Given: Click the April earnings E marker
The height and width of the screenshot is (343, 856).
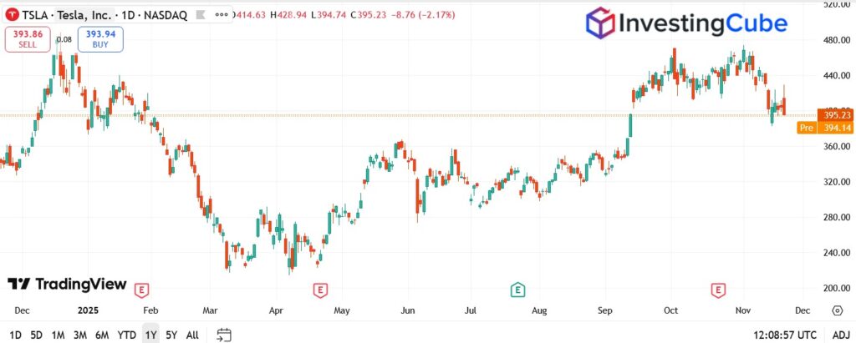Looking at the screenshot, I should pos(319,290).
